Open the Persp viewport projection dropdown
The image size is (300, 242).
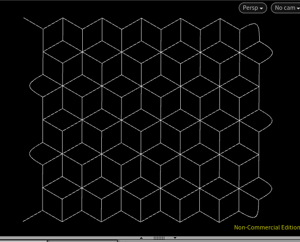(x=253, y=8)
